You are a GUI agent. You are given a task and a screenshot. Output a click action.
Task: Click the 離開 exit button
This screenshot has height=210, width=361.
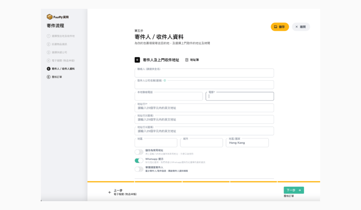click(301, 27)
